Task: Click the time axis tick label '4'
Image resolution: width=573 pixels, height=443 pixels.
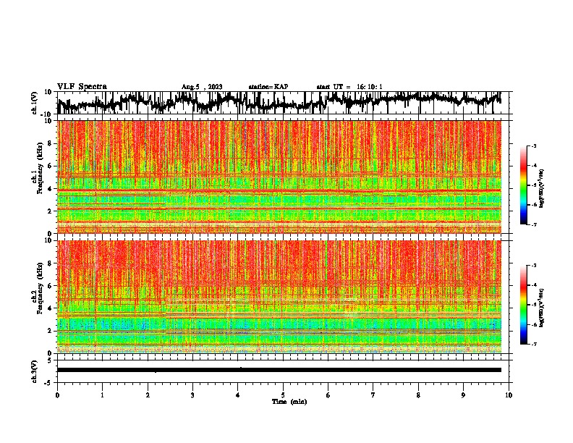Action: tap(238, 395)
